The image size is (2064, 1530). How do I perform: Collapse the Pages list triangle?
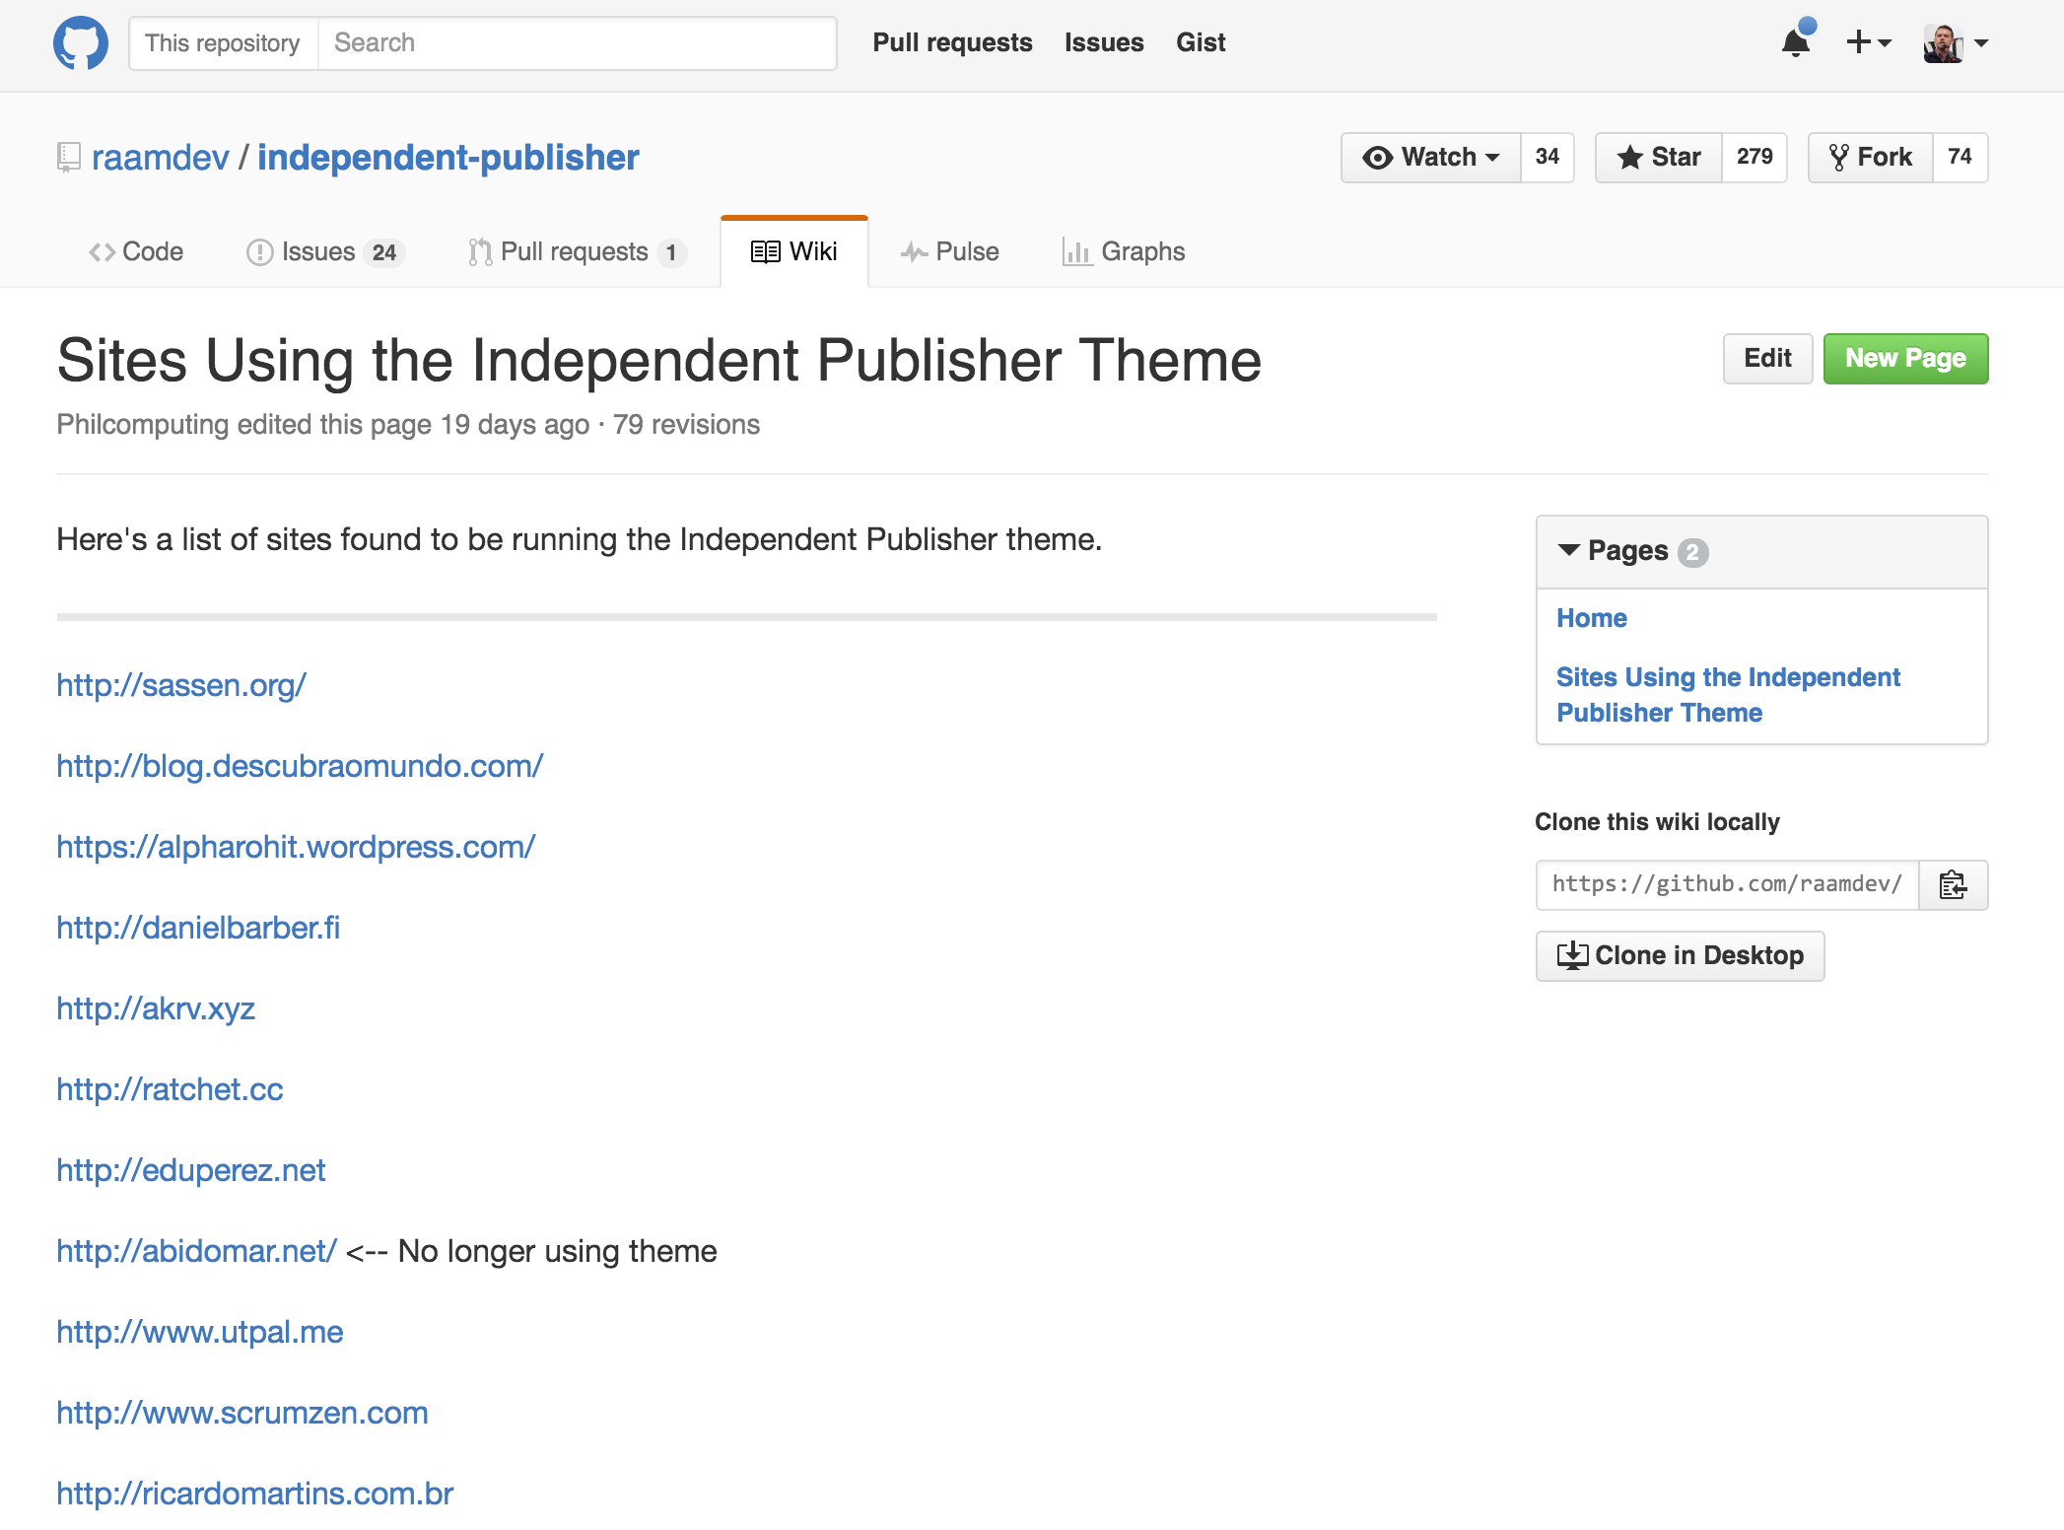click(x=1568, y=550)
